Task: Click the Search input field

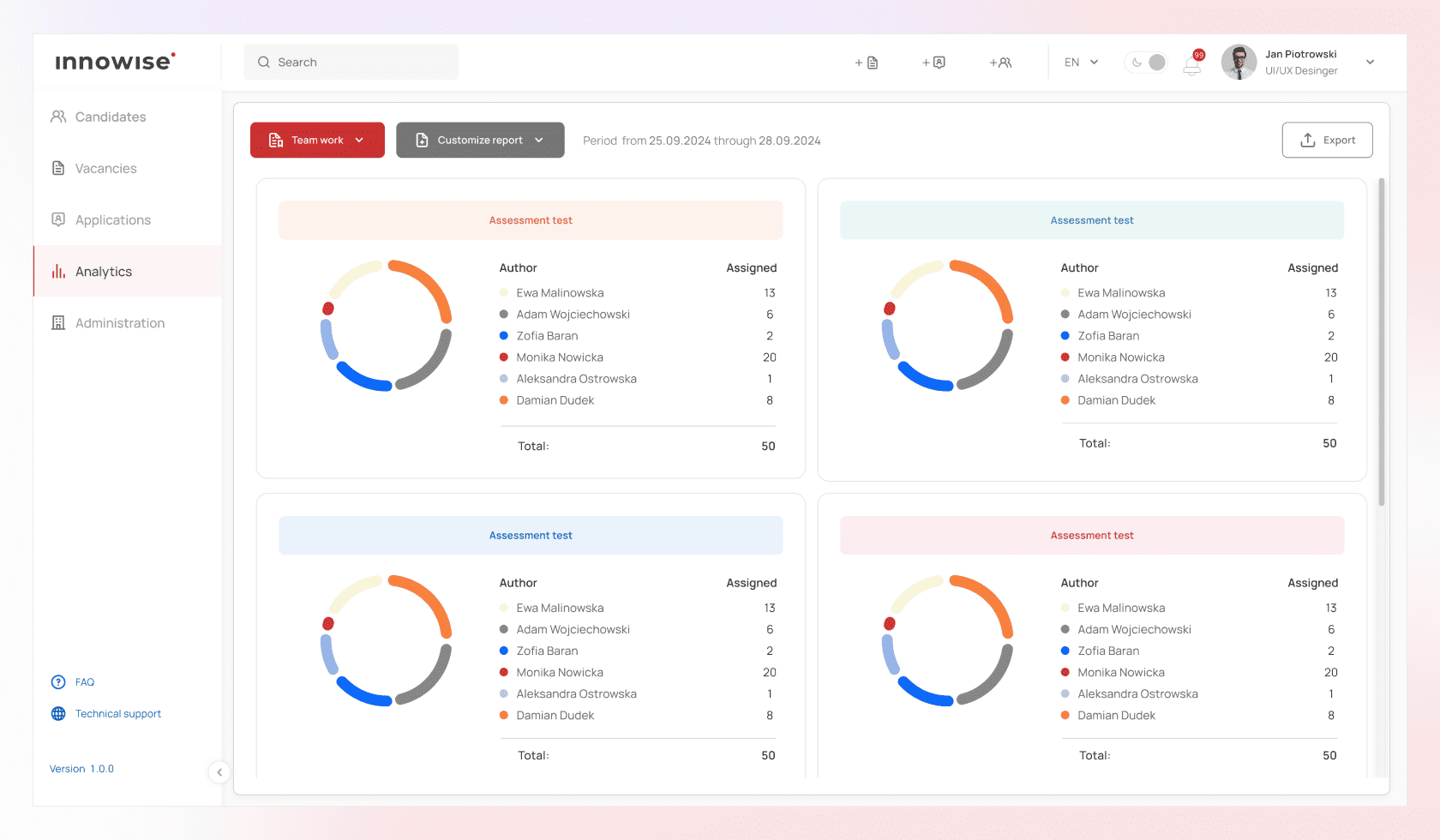Action: [x=351, y=63]
